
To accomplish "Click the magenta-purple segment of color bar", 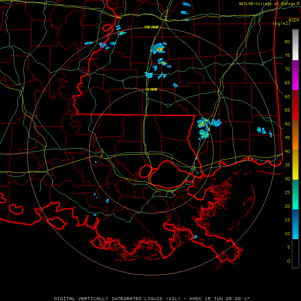I will (x=295, y=75).
